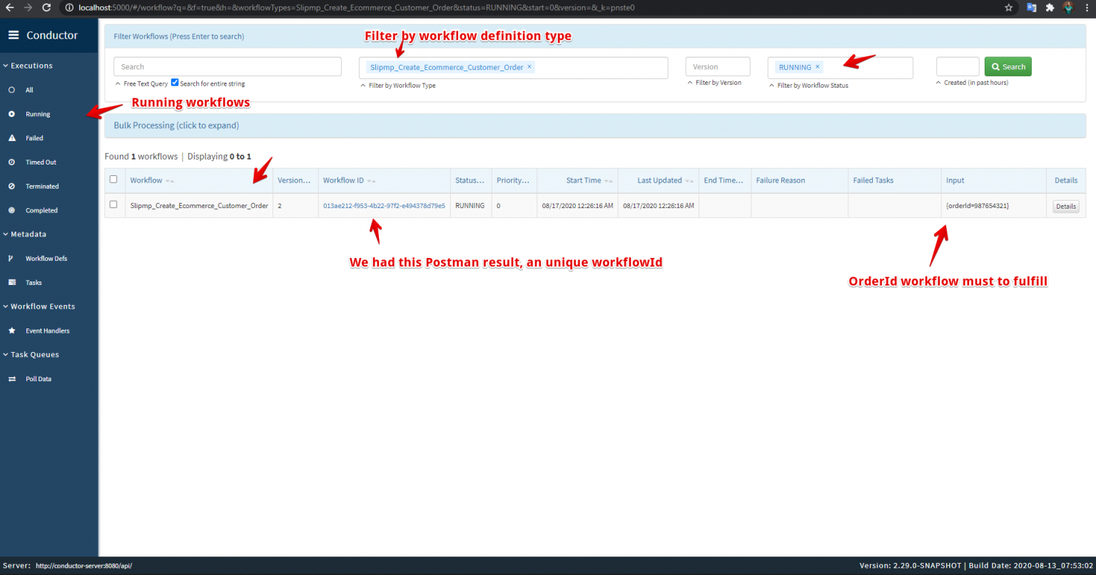Bookmark page with the browser star icon
The image size is (1096, 575).
coord(1008,8)
